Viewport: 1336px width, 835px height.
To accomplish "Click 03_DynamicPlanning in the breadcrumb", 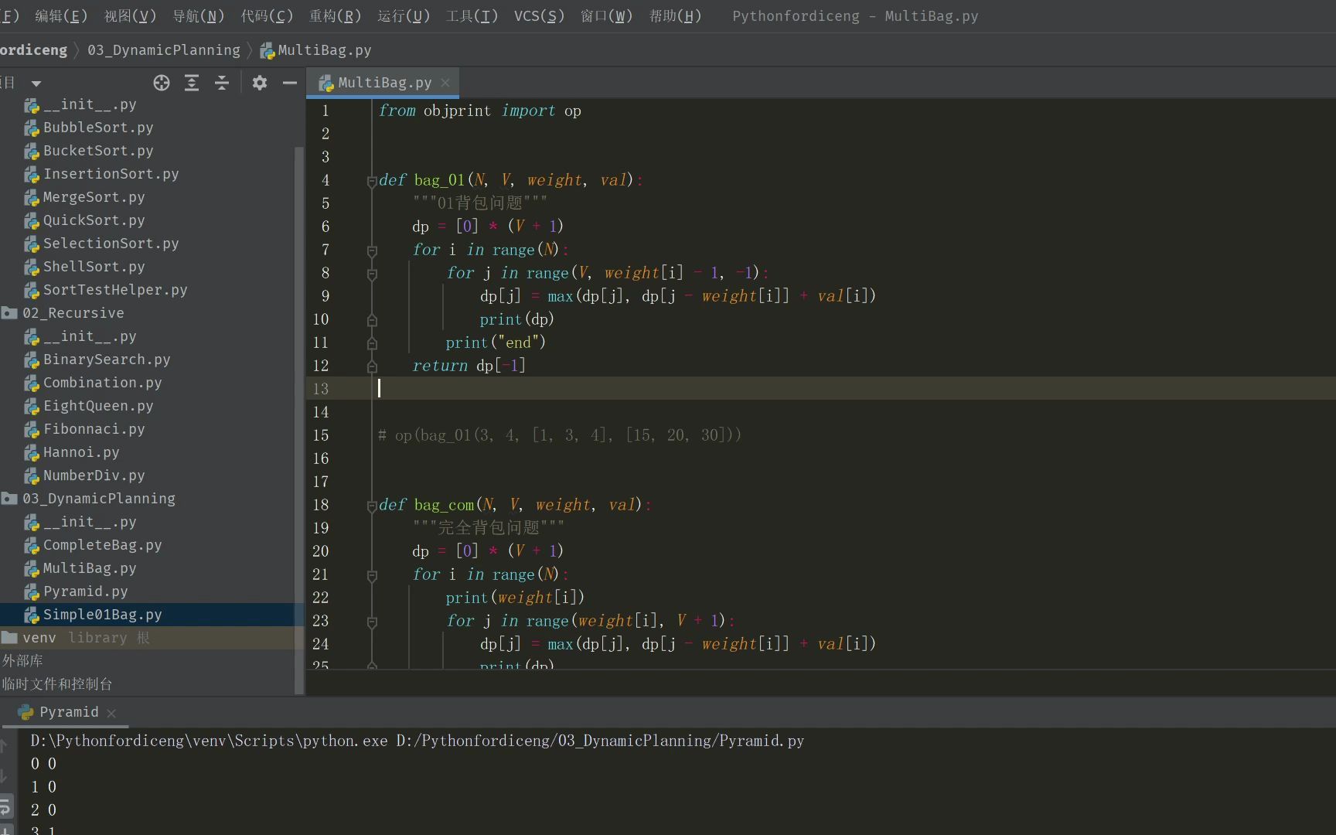I will 163,50.
